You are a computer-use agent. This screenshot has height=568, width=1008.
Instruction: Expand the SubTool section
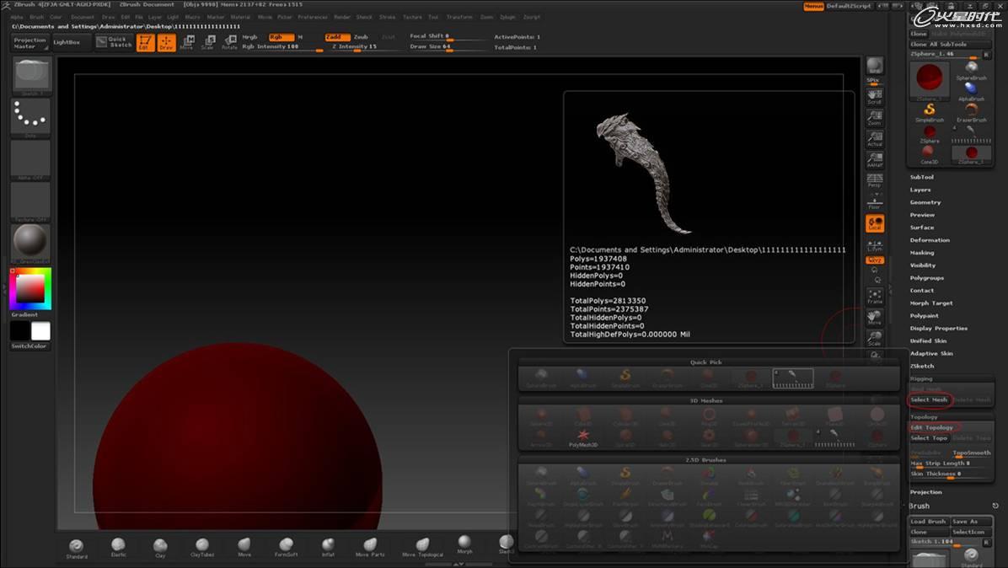click(922, 177)
